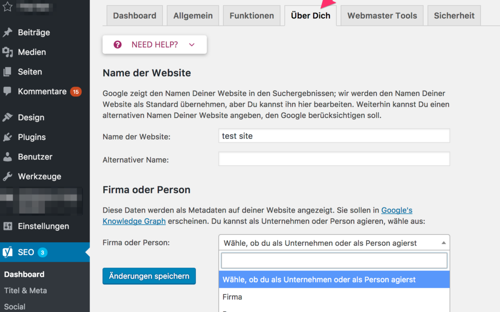
Task: Click the Medien media icon
Action: pyautogui.click(x=7, y=52)
